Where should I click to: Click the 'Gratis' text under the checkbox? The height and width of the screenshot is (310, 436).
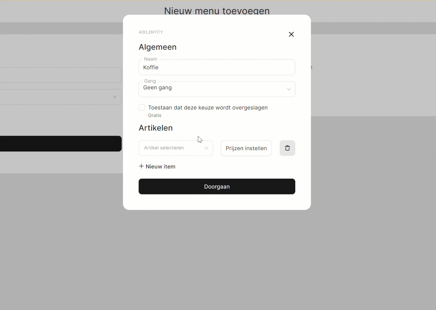click(155, 116)
